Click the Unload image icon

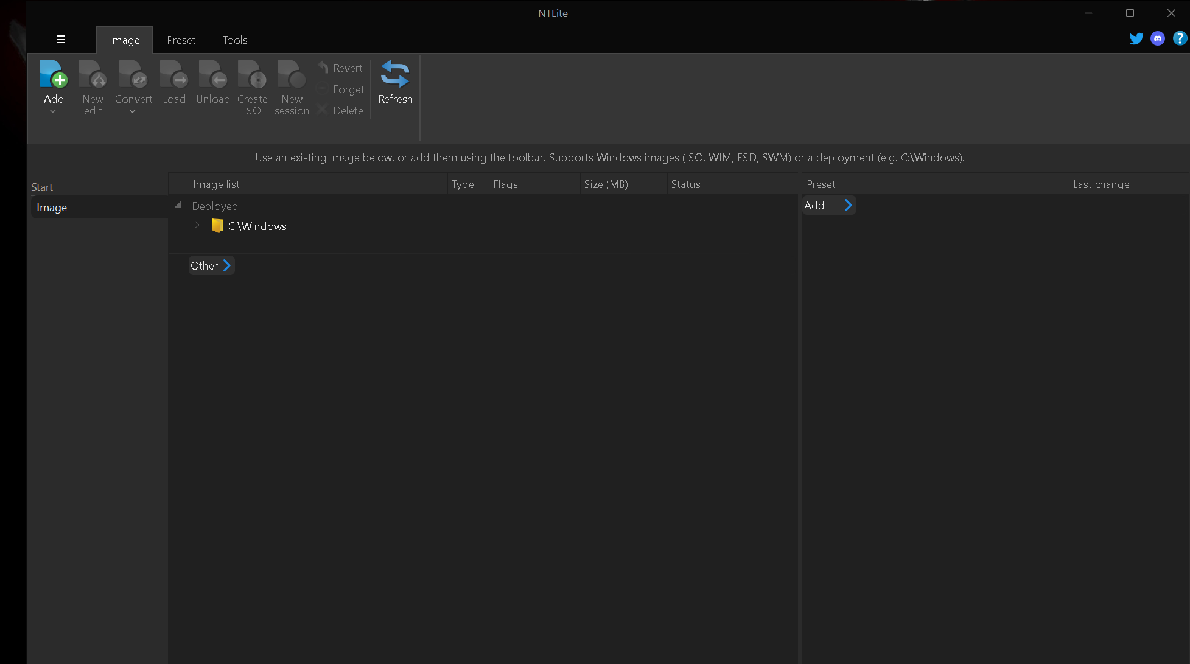click(213, 74)
